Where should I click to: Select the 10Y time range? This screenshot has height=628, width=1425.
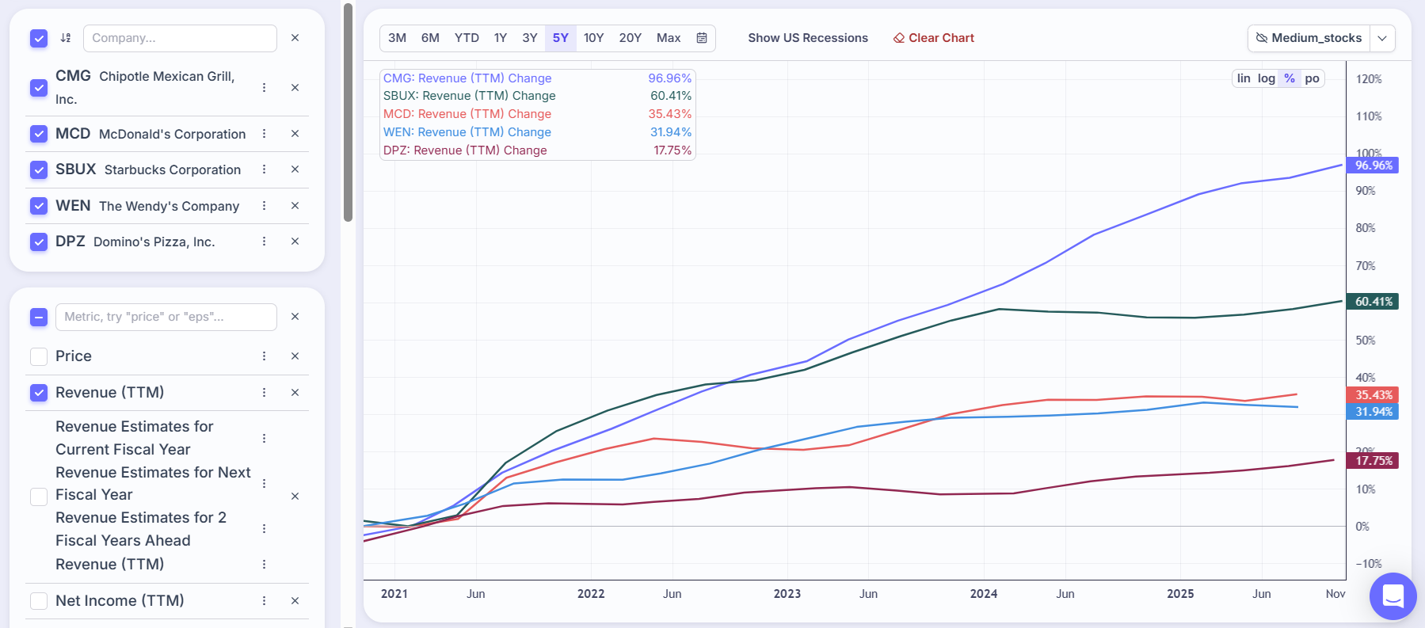pyautogui.click(x=594, y=38)
